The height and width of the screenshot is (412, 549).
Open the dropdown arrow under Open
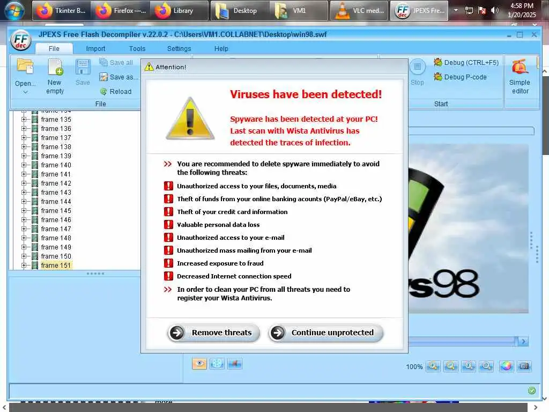pos(25,92)
